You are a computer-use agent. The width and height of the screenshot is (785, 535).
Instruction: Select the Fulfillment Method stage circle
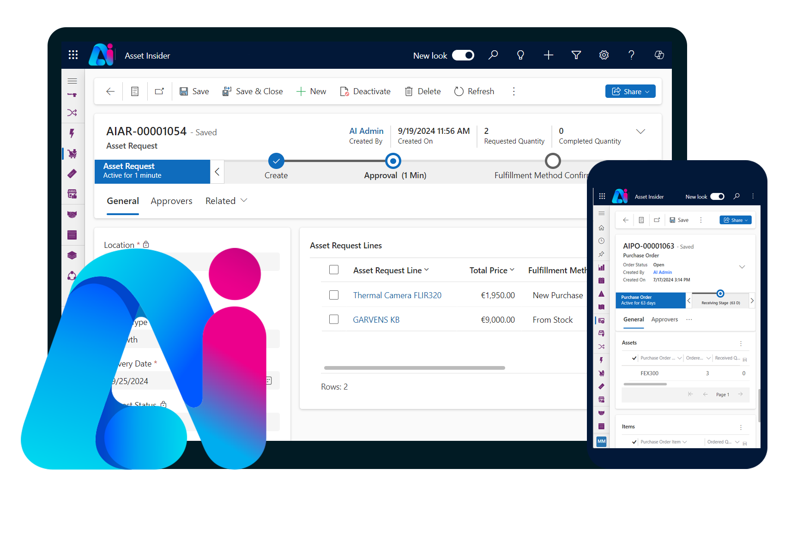[x=553, y=161]
